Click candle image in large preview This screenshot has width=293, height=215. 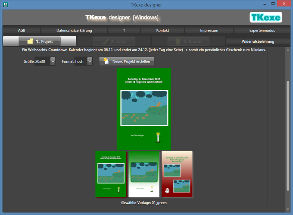pos(158,138)
